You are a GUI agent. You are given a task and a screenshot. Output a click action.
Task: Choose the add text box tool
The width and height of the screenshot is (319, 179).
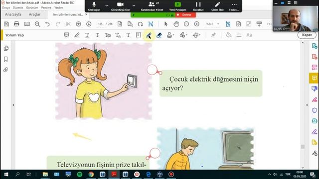(139, 35)
